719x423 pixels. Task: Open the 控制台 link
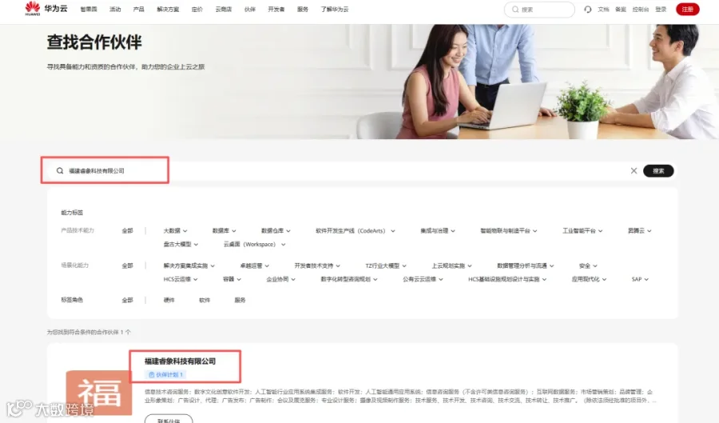point(641,9)
